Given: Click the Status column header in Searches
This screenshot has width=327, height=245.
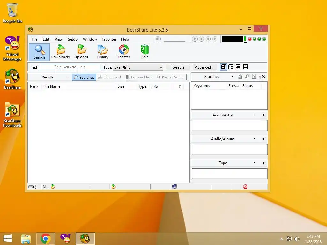Looking at the screenshot, I should [251, 86].
